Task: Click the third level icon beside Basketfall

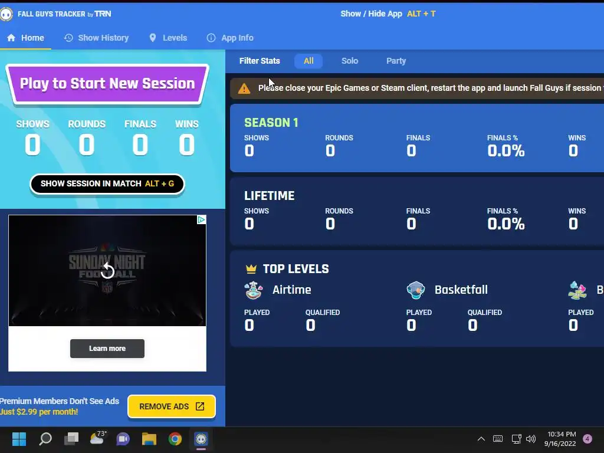Action: (x=577, y=290)
